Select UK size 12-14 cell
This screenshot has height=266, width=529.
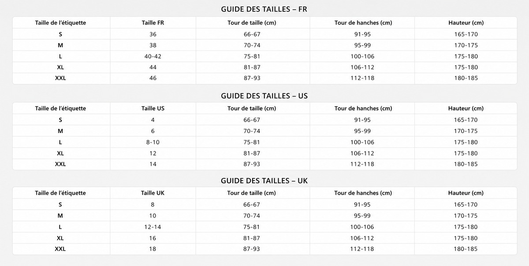(x=153, y=227)
